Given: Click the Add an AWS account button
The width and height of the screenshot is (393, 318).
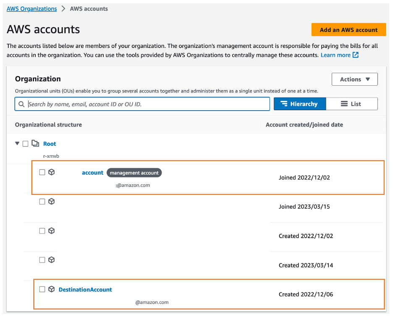Looking at the screenshot, I should click(348, 29).
